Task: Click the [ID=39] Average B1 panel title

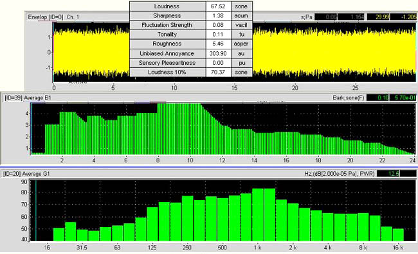Action: click(x=28, y=98)
